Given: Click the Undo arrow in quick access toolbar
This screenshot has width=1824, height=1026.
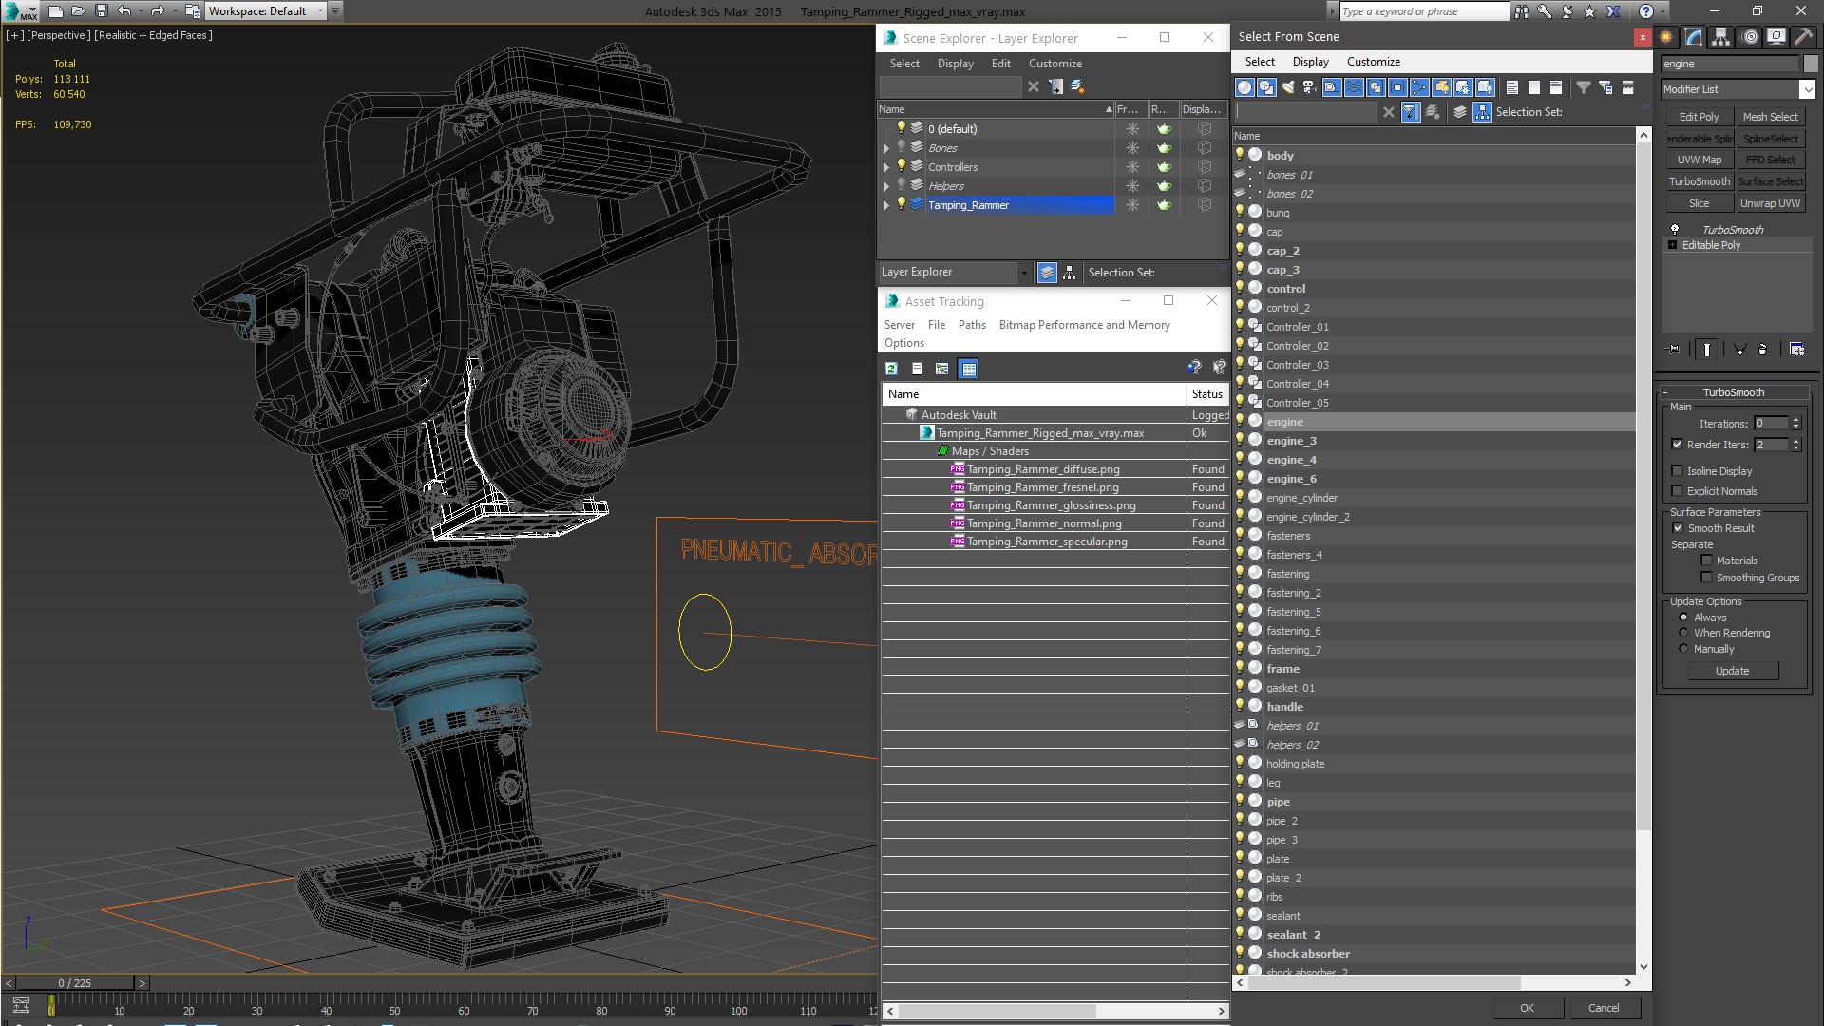Looking at the screenshot, I should click(123, 11).
